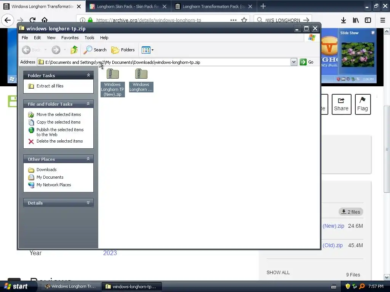This screenshot has height=292, width=390.
Task: Open the Firefox hamburger menu
Action: 383,20
